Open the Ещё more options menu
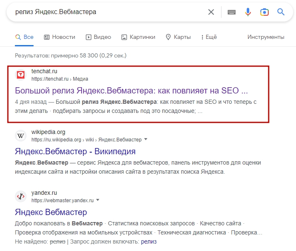The width and height of the screenshot is (296, 251). 208,37
